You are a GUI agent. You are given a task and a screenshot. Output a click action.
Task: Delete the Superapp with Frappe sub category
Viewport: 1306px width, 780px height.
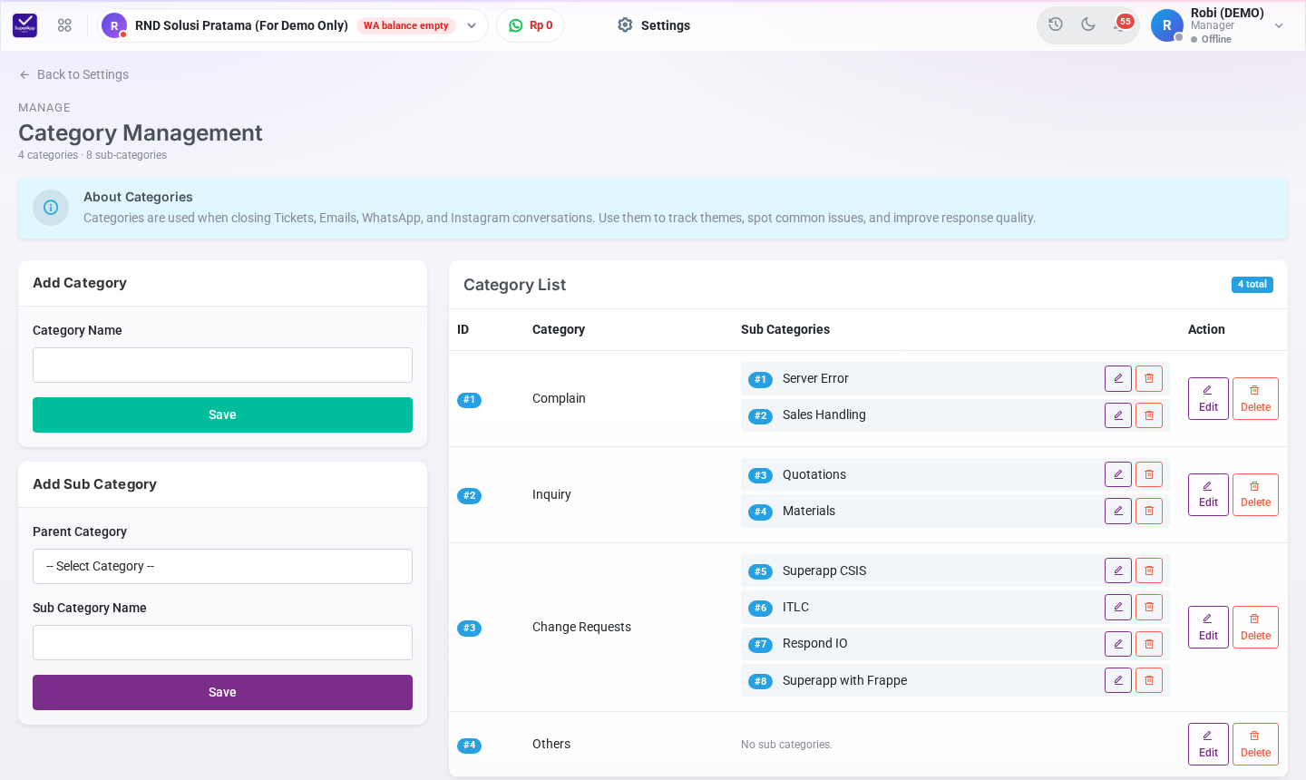[x=1149, y=680]
